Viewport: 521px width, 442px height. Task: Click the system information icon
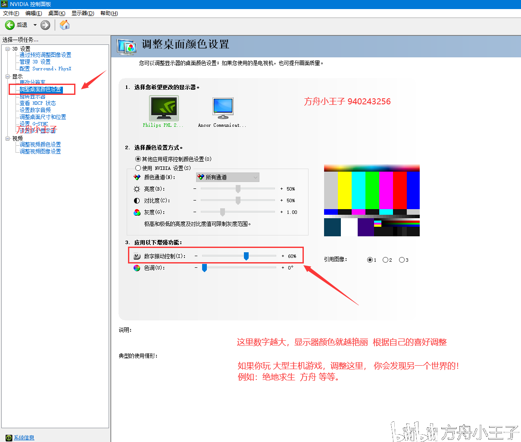(x=9, y=438)
